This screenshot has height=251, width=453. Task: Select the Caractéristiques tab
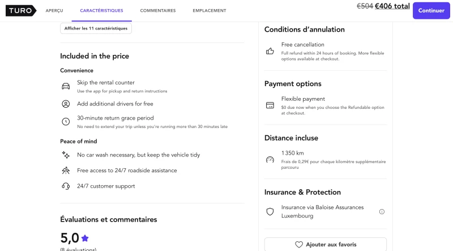(102, 11)
